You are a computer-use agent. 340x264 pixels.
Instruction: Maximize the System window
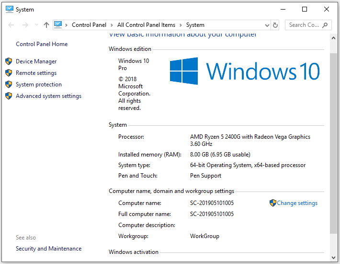pyautogui.click(x=305, y=9)
